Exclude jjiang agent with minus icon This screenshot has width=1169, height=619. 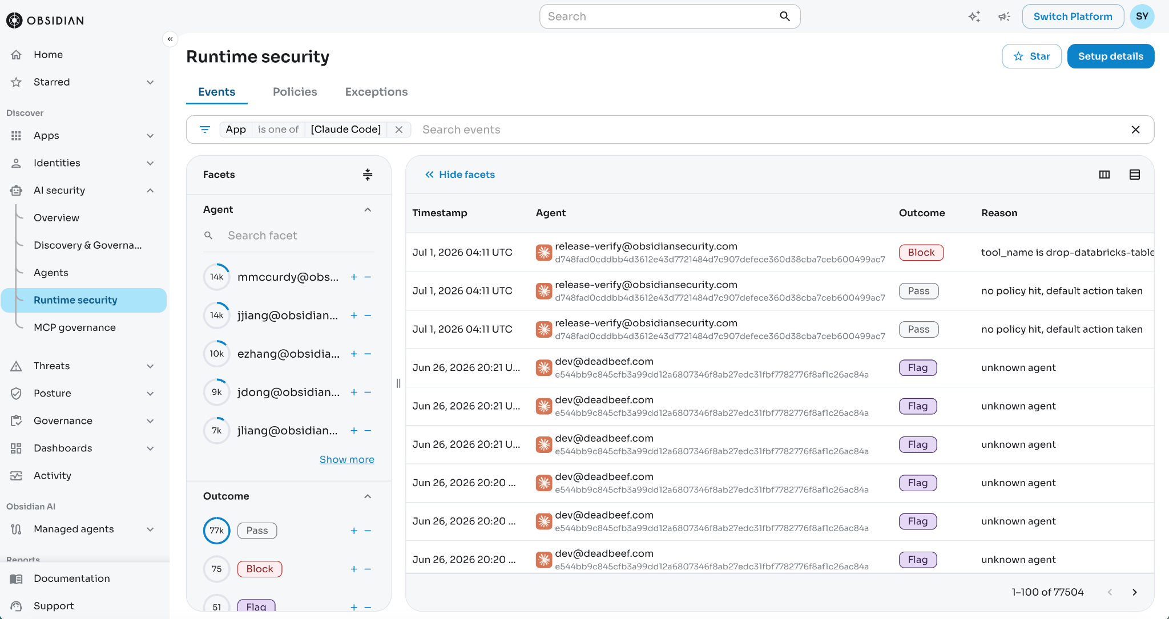click(x=368, y=315)
